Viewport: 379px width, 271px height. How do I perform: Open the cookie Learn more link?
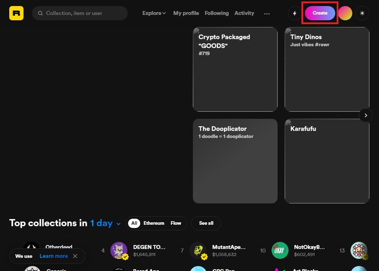[x=54, y=256]
